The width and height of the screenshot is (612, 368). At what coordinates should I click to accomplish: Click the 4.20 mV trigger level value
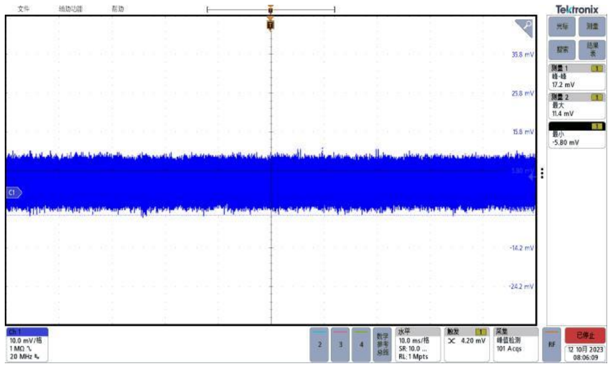click(473, 341)
